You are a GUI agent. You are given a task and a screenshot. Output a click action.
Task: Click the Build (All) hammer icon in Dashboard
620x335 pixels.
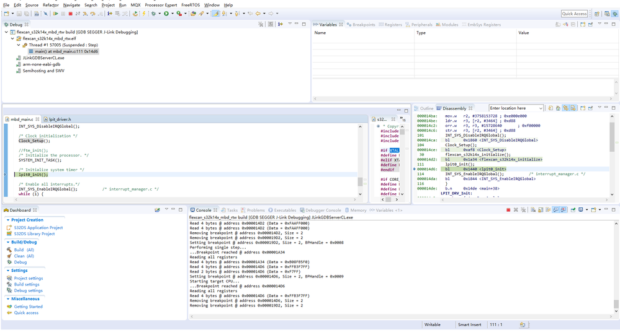[x=9, y=250]
